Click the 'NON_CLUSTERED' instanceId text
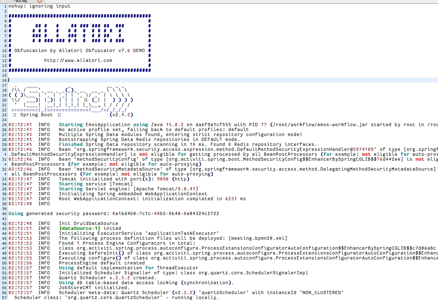Image resolution: width=438 pixels, height=300 pixels. tap(321, 292)
